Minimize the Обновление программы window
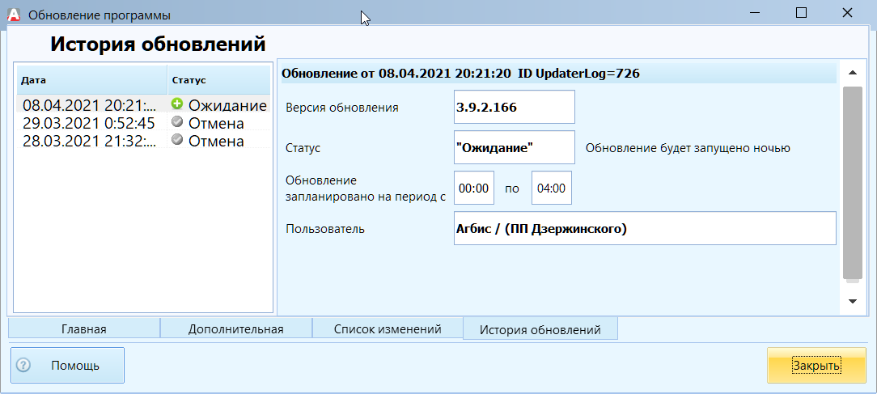Image resolution: width=877 pixels, height=394 pixels. [755, 13]
